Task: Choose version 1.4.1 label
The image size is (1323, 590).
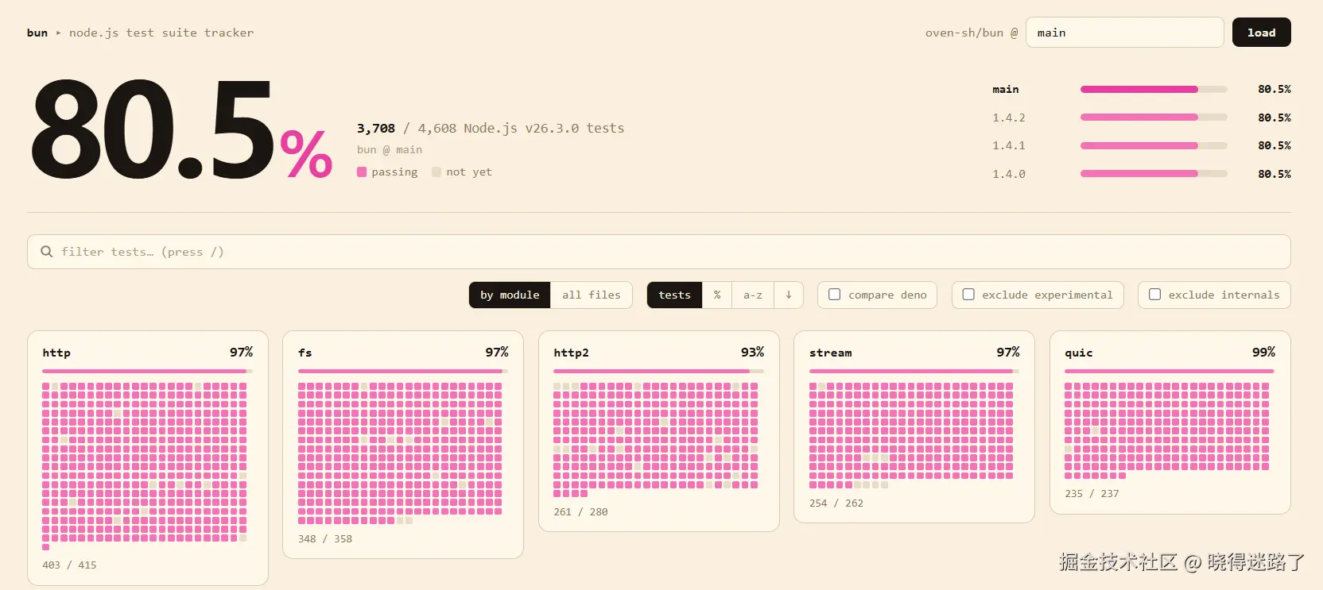Action: click(1009, 146)
